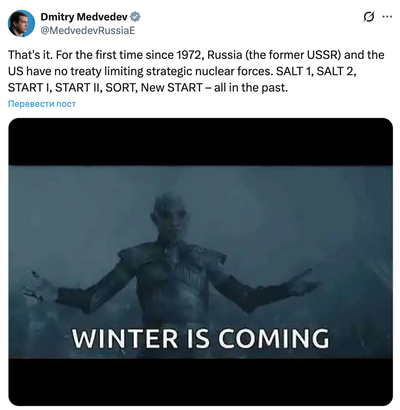Click the black bar below the GIF caption

pyautogui.click(x=200, y=382)
